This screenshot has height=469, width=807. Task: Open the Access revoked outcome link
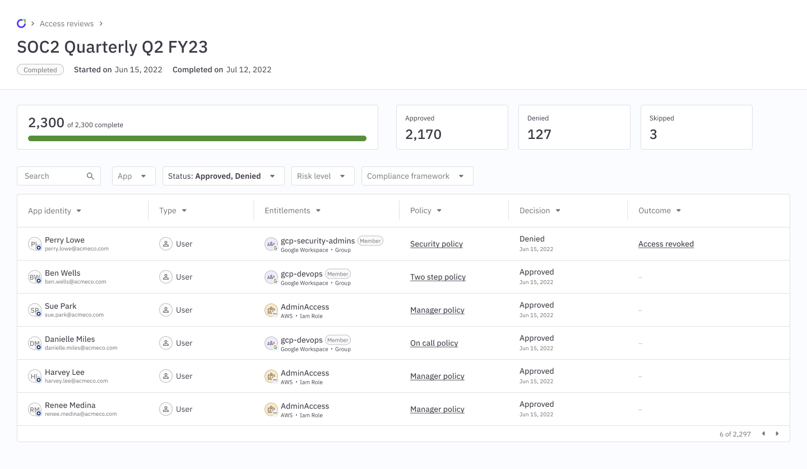pos(666,244)
